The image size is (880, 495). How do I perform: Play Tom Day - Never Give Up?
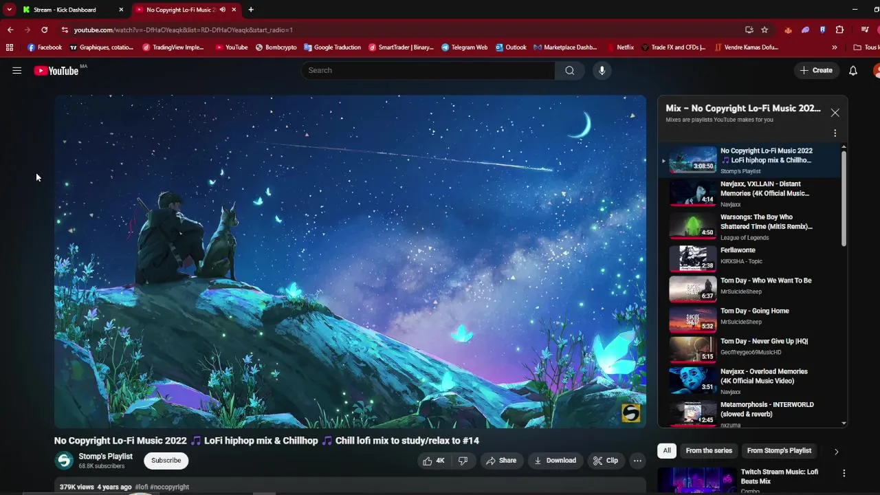tap(750, 349)
